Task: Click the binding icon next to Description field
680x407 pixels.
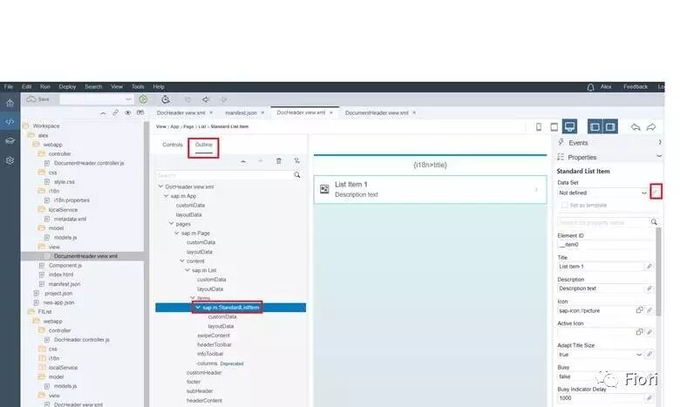Action: tap(649, 288)
